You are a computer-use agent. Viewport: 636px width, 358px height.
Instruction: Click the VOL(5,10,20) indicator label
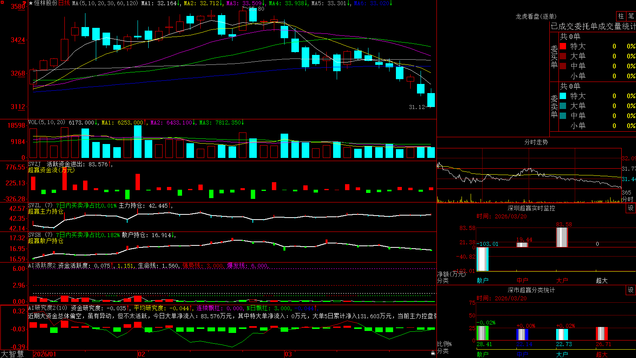tap(47, 123)
